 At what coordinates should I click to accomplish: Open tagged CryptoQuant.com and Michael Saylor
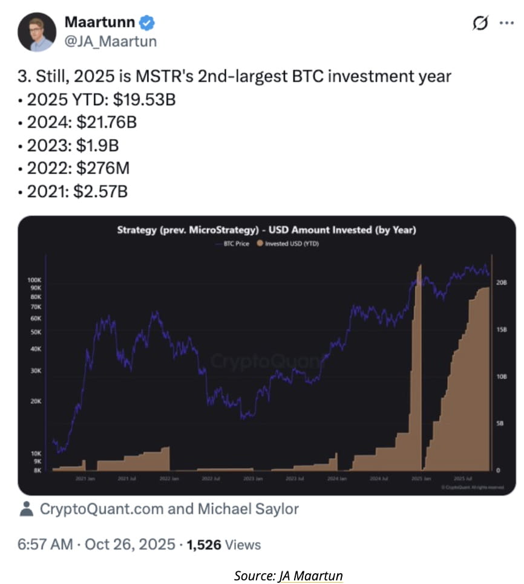point(169,509)
